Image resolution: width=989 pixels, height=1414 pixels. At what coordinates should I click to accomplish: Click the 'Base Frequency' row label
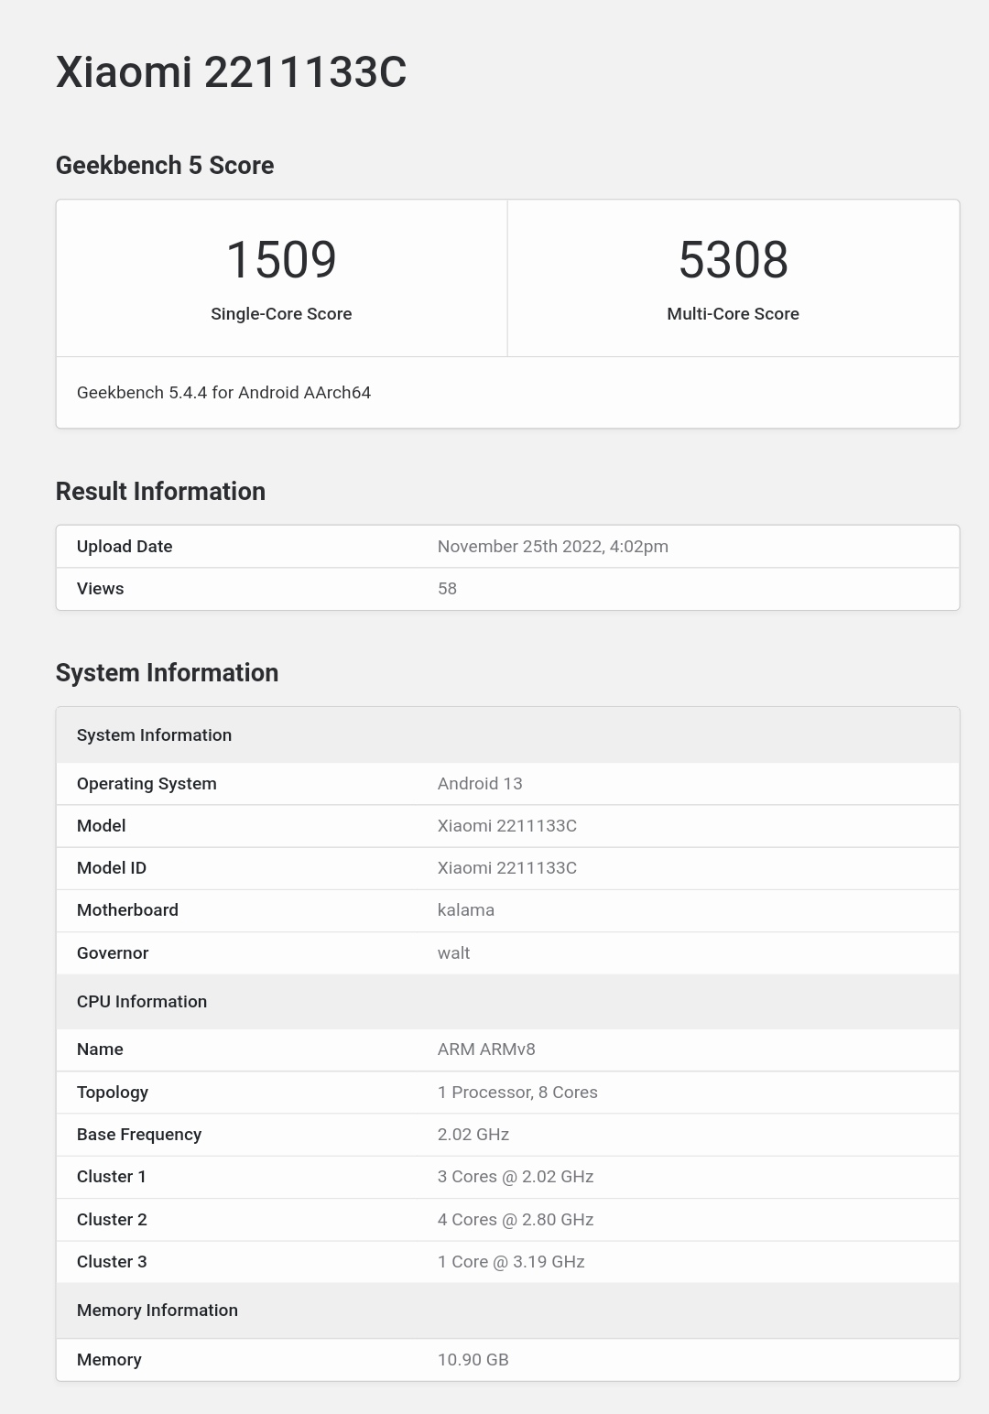[x=139, y=1135]
